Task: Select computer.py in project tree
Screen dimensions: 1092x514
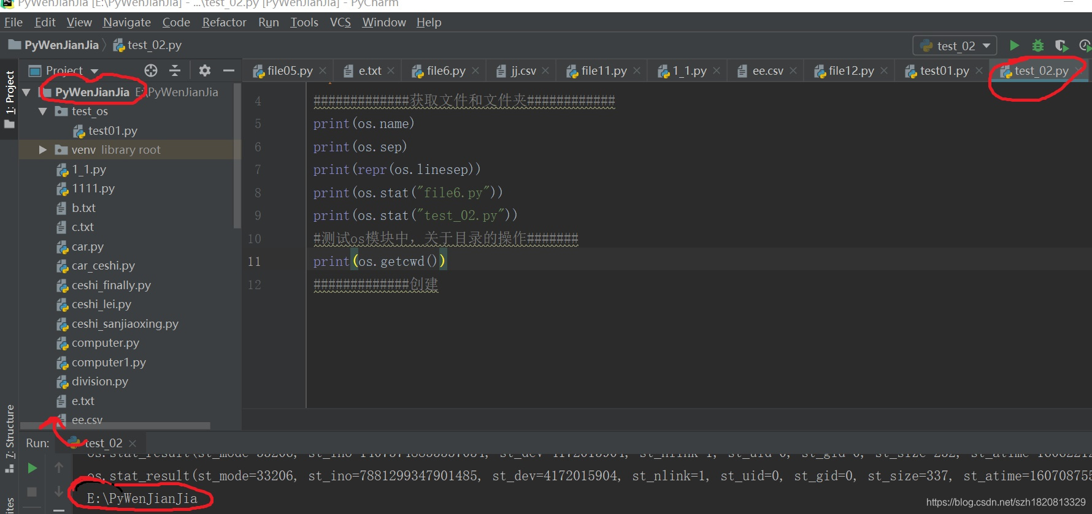Action: point(98,343)
